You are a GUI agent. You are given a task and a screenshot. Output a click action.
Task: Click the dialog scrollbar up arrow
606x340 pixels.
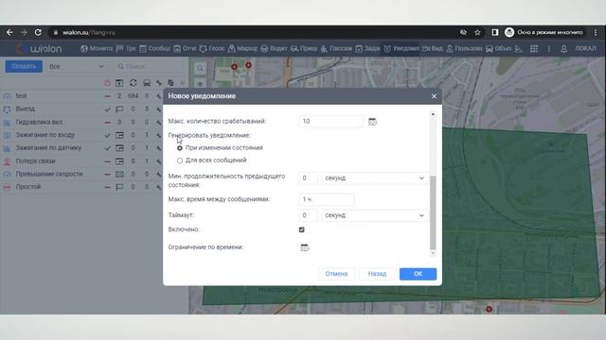coord(433,114)
